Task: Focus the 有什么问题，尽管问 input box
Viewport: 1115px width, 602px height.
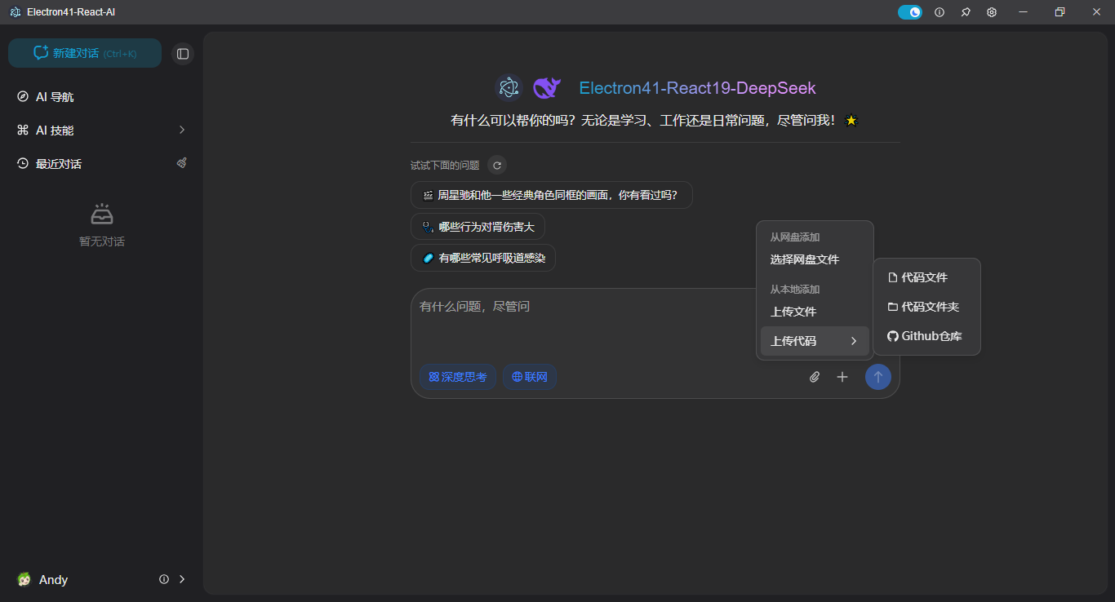Action: pos(583,321)
